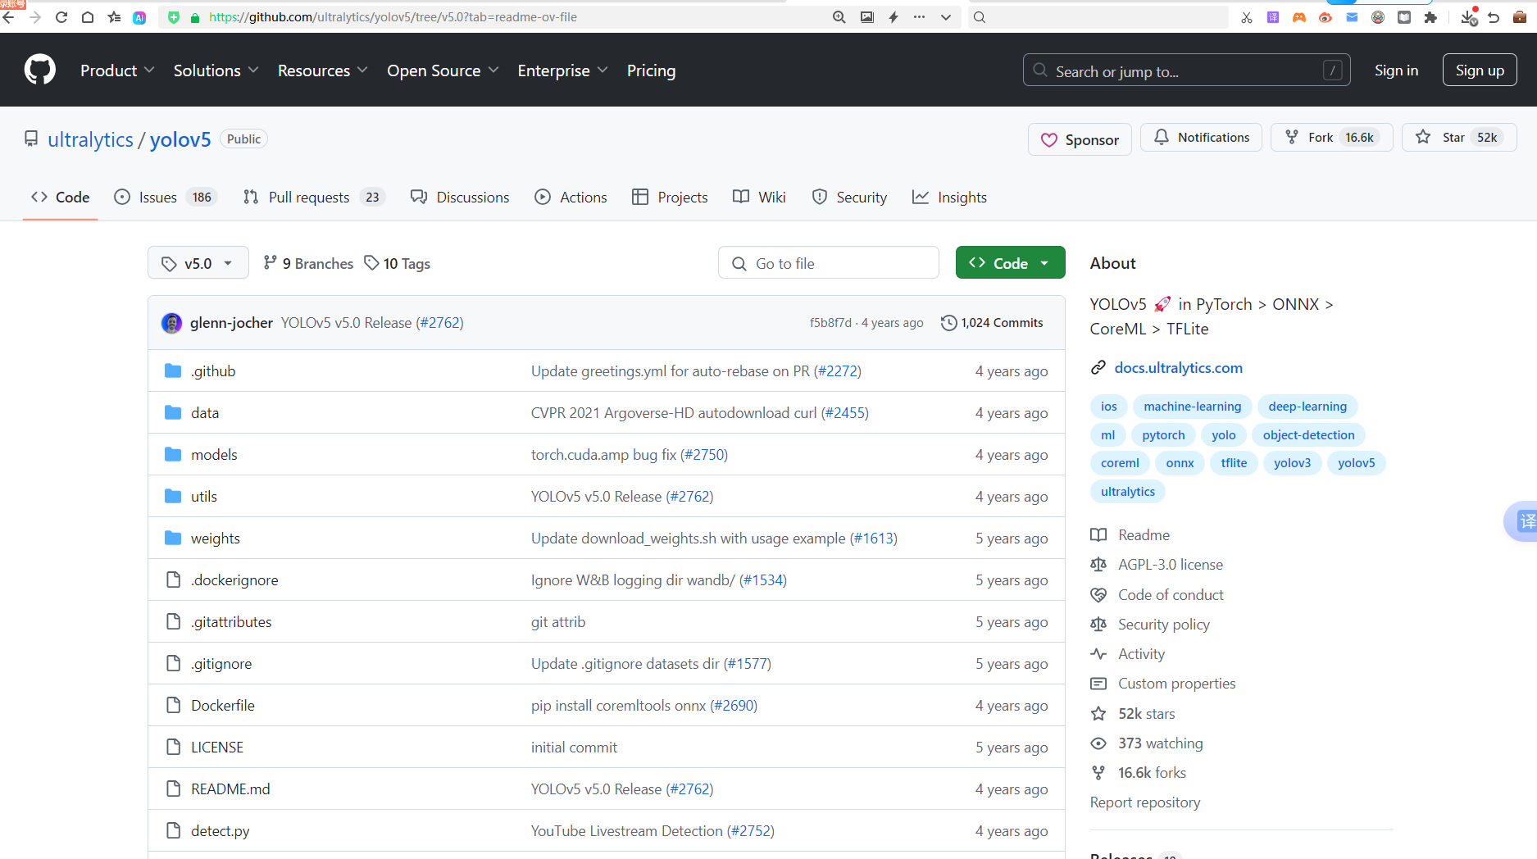Screen dimensions: 1537x859
Task: Click the scissors screenshot icon in browser toolbar
Action: [1247, 17]
